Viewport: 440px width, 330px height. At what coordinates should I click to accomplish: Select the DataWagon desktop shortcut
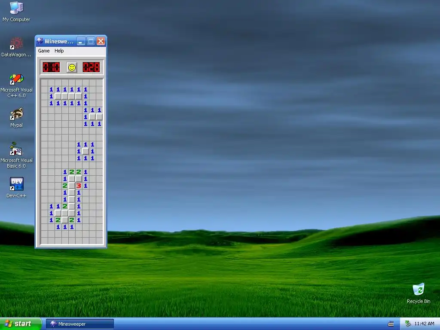pyautogui.click(x=16, y=47)
